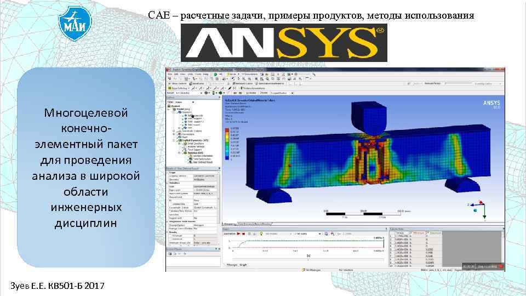Open the Scoped Bodies dropdown

coord(283,93)
